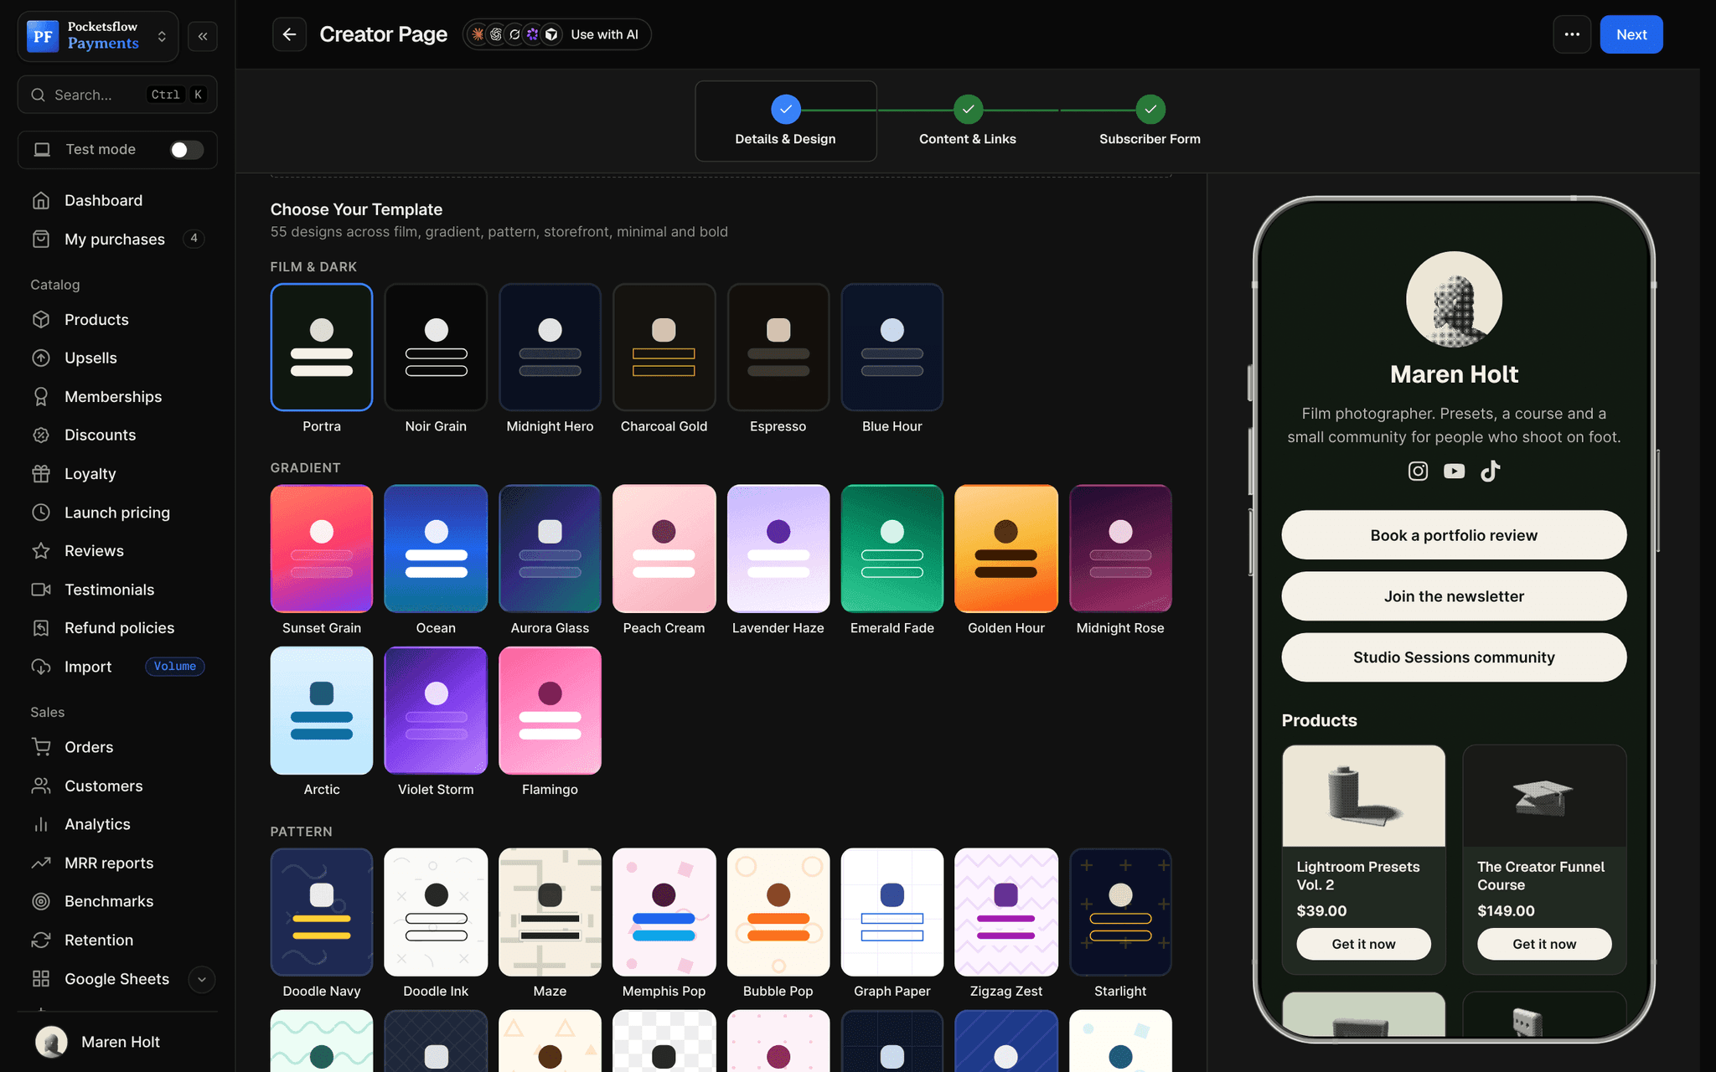Viewport: 1716px width, 1072px height.
Task: Open Launch pricing
Action: point(117,513)
